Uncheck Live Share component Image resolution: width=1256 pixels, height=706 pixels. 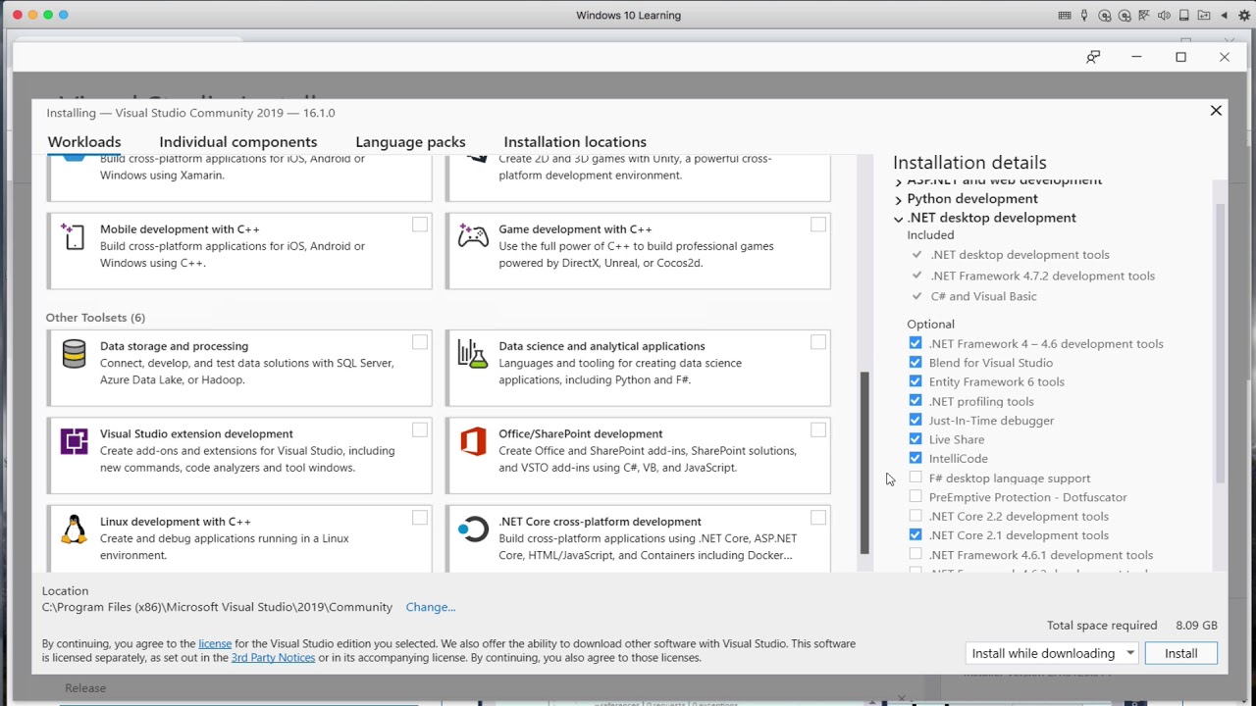[x=916, y=439]
